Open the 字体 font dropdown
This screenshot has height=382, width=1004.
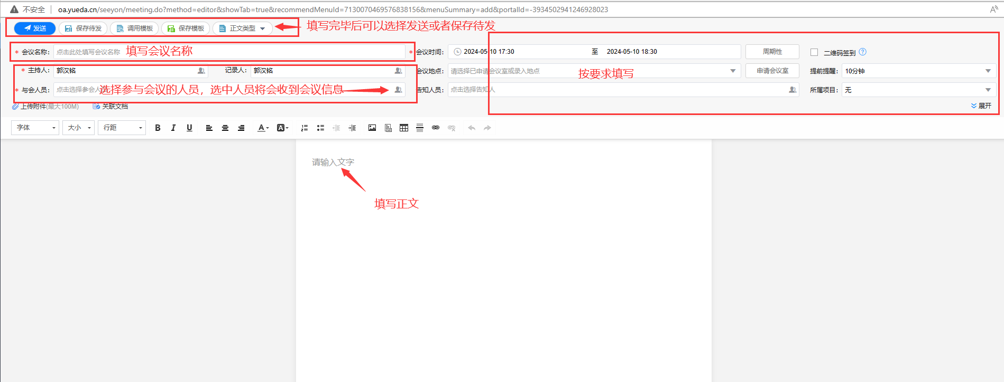[35, 128]
